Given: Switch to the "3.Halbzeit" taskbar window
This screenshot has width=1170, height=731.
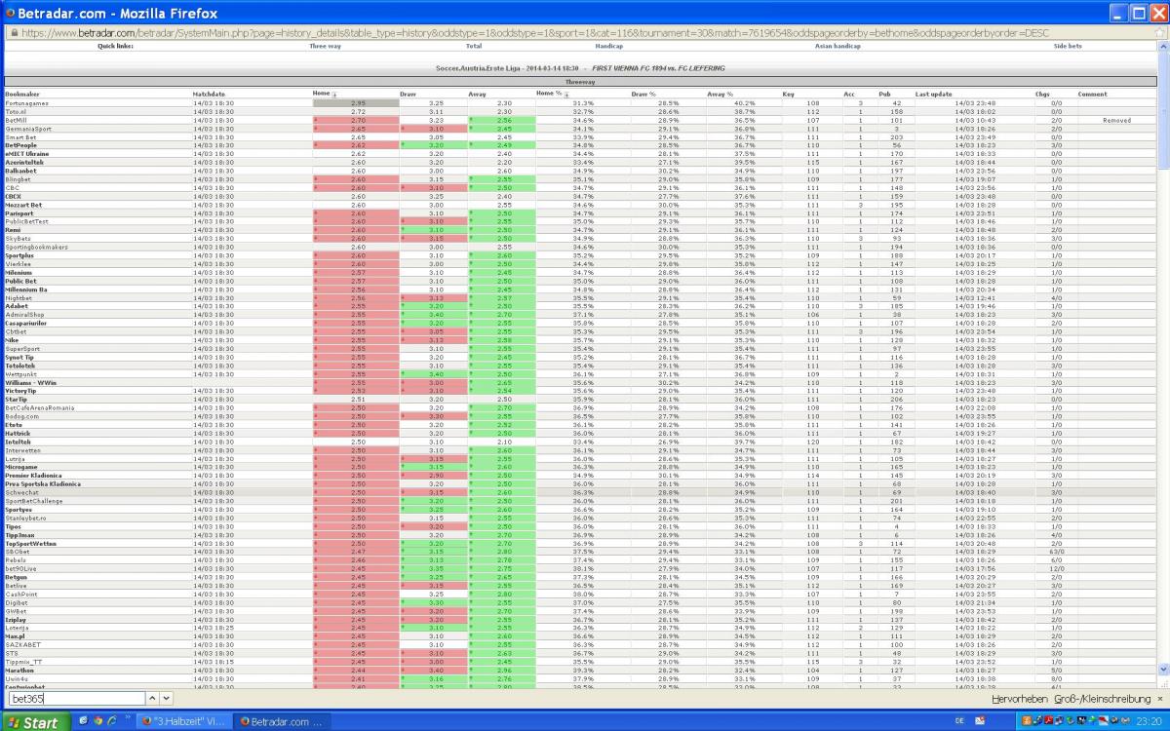Looking at the screenshot, I should click(183, 721).
